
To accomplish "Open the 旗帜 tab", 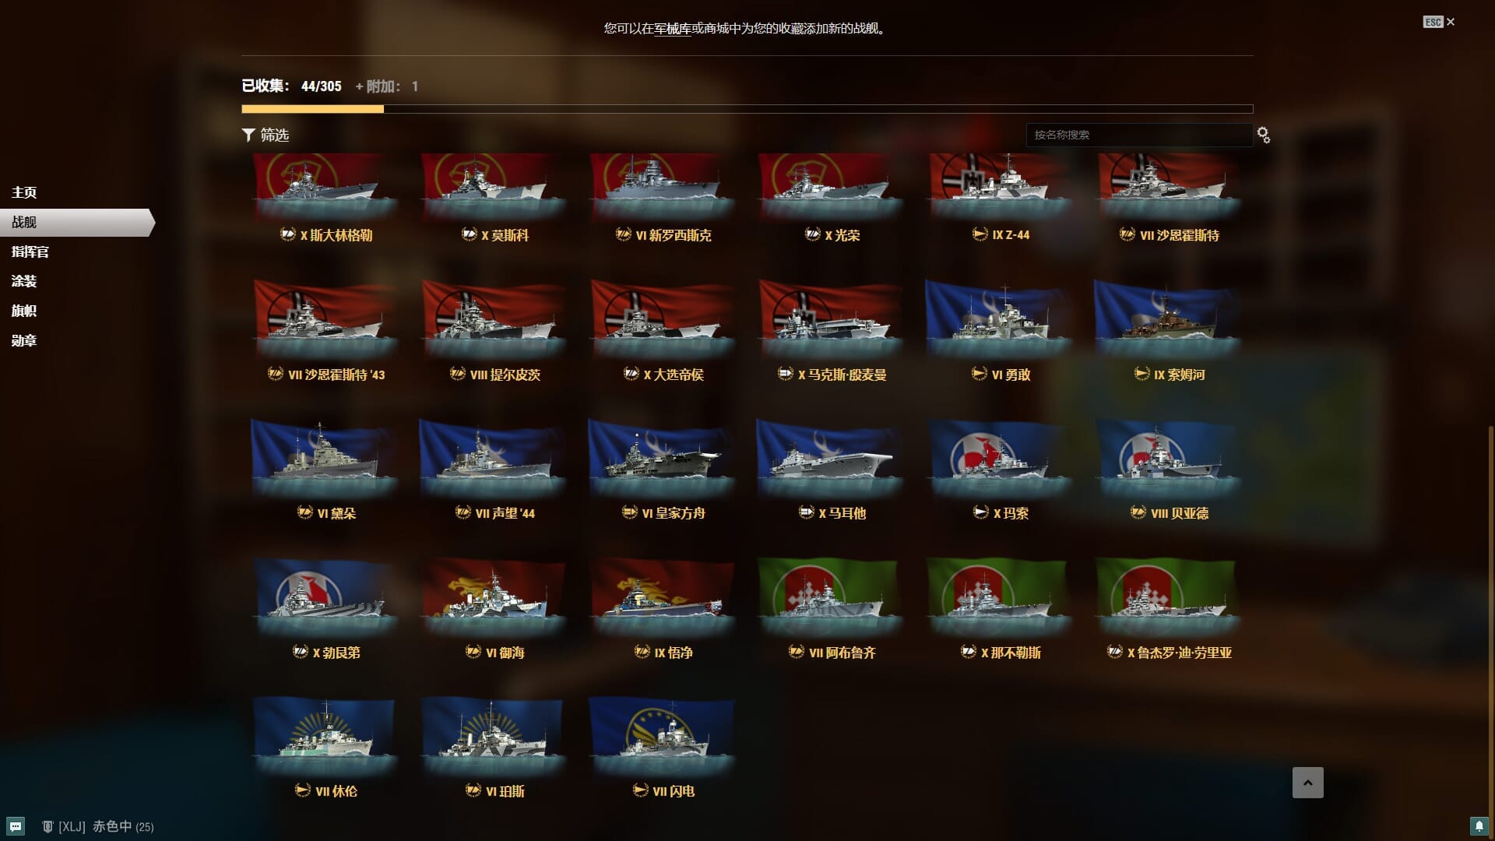I will coord(24,311).
